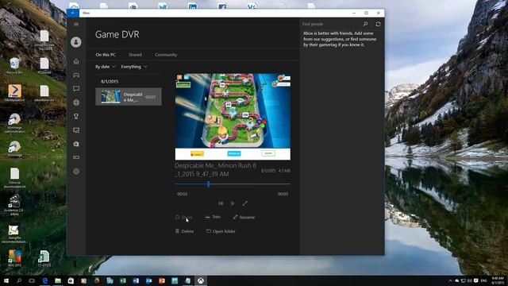The width and height of the screenshot is (508, 286).
Task: Switch to the On this PC tab
Action: coord(106,55)
